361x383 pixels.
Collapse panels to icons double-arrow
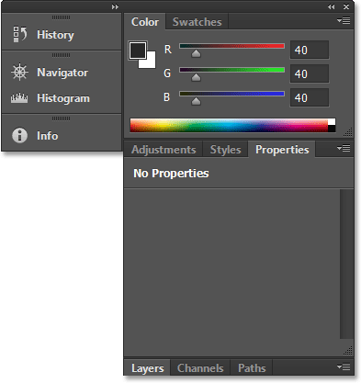[x=331, y=6]
